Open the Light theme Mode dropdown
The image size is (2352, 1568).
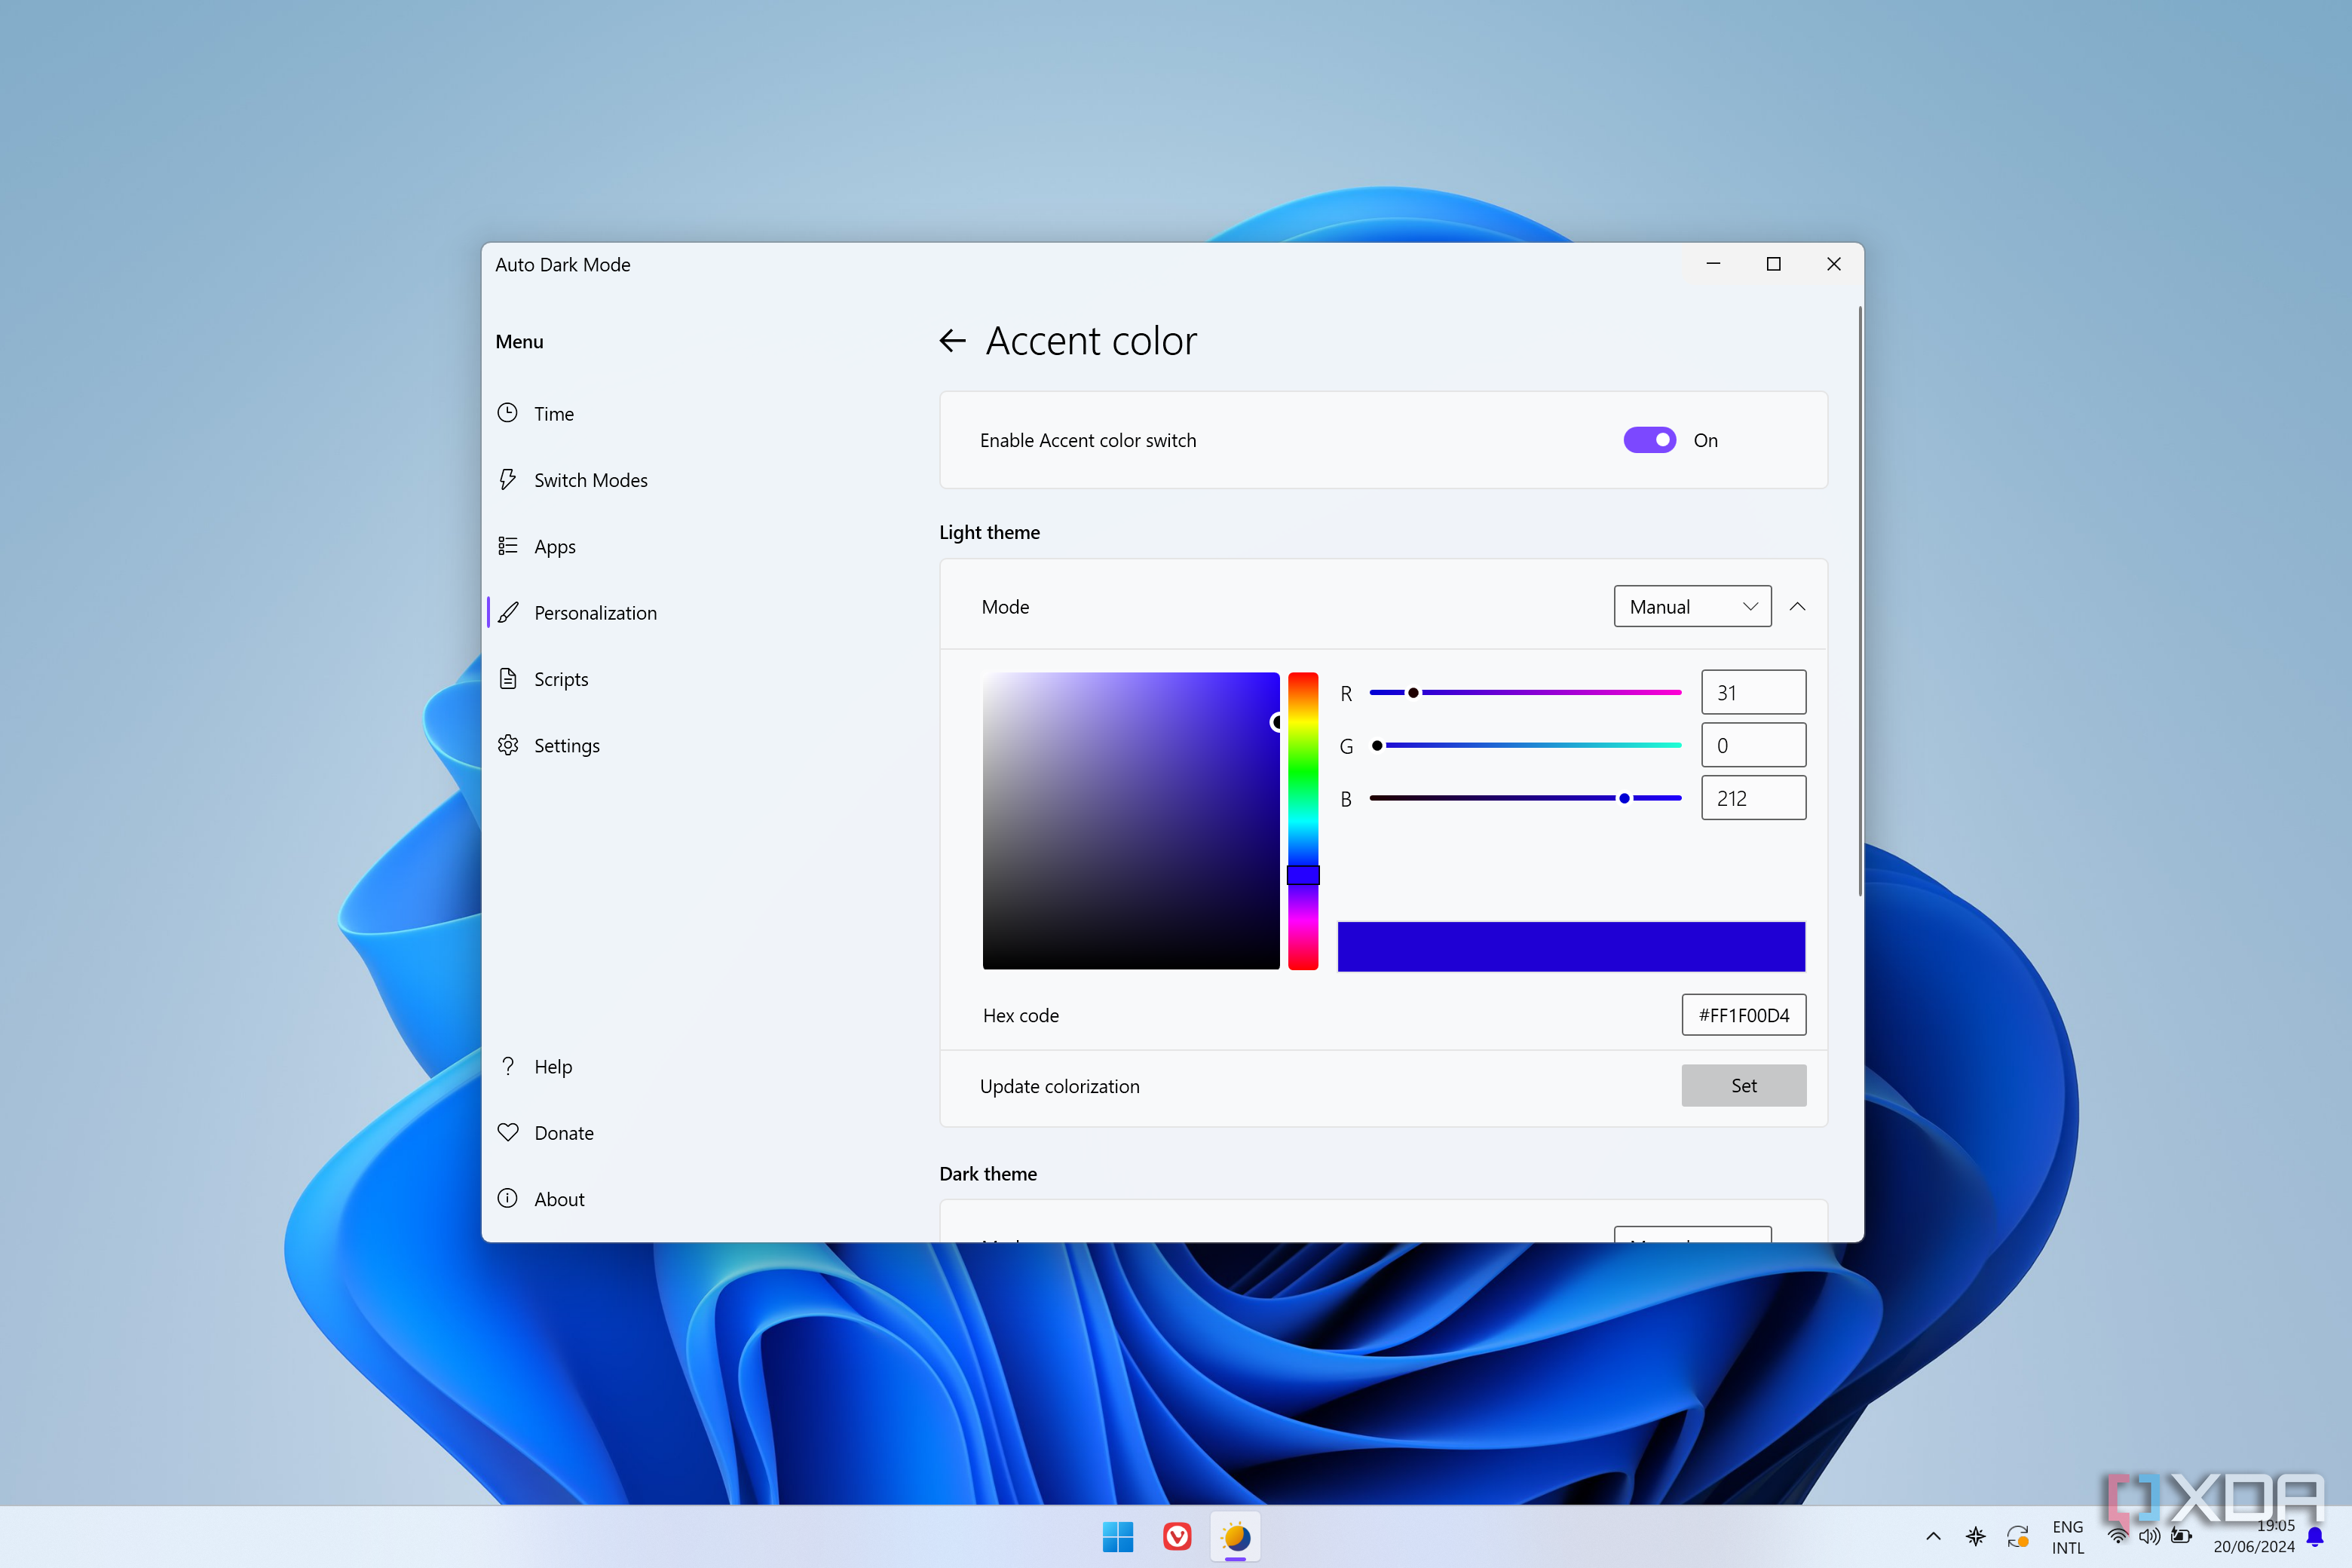[x=1692, y=606]
